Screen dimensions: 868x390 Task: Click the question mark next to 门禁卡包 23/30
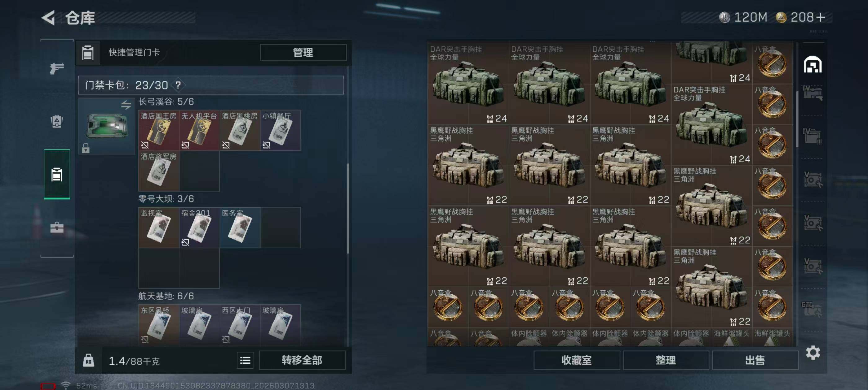[178, 85]
